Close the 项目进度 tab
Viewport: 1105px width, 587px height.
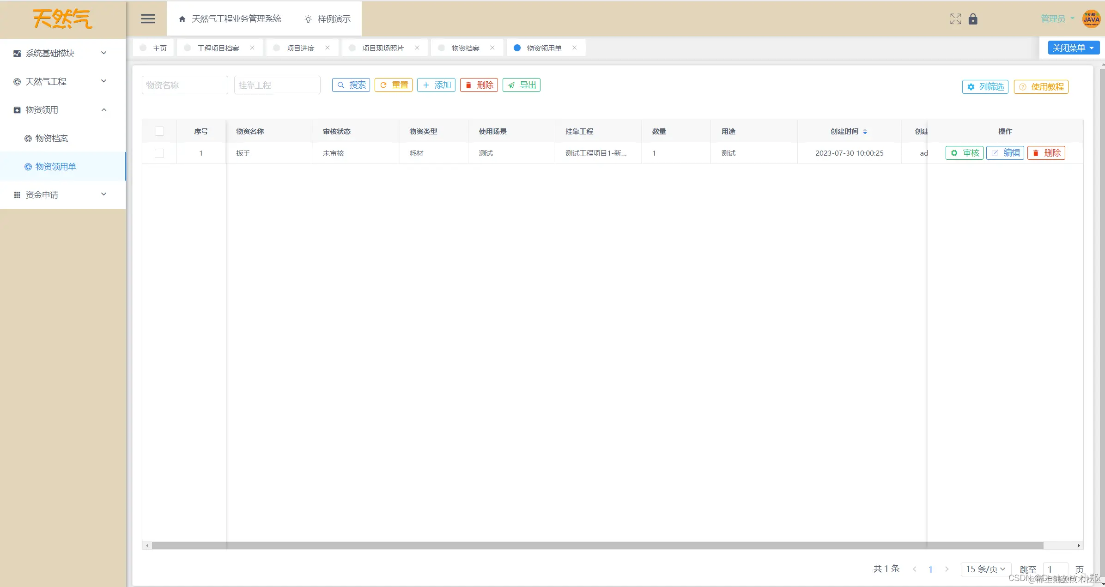coord(328,48)
